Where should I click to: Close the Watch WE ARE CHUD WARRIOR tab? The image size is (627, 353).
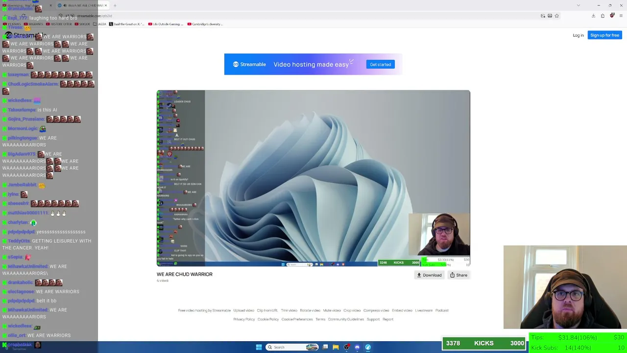105,5
